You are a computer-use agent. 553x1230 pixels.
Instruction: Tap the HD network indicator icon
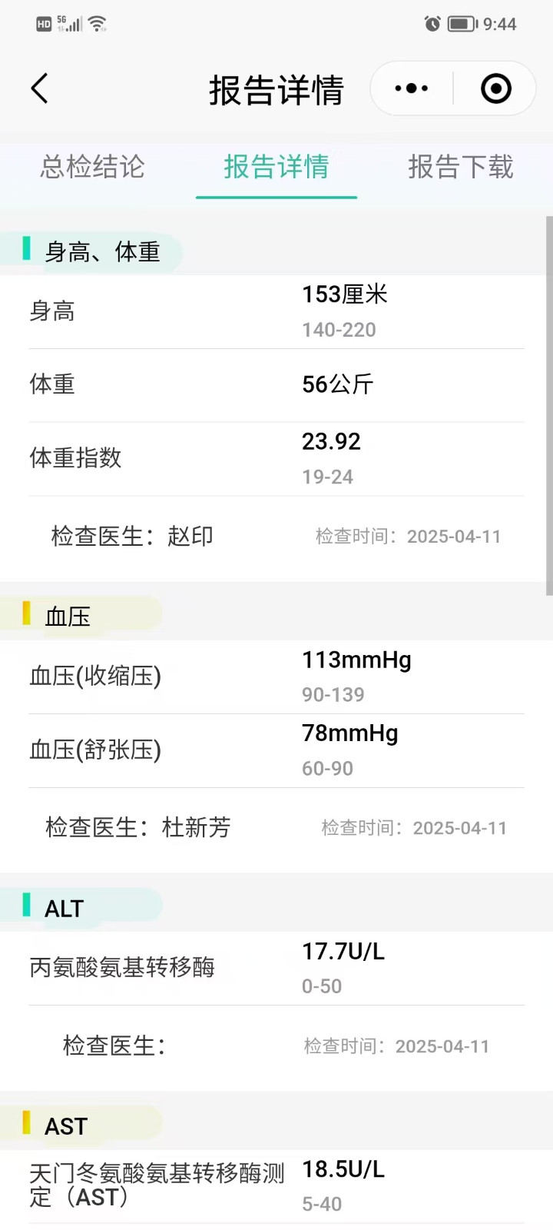pos(44,24)
